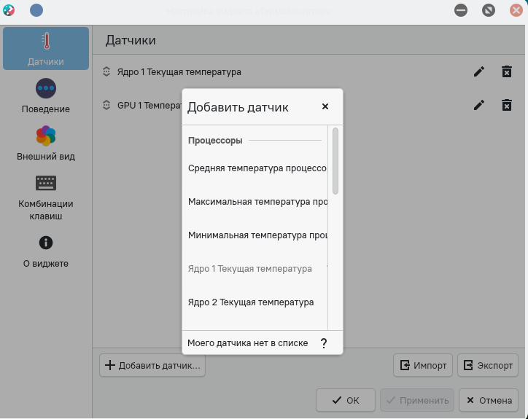Grab reorder handle of GPU 1 sensor
Image resolution: width=528 pixels, height=419 pixels.
point(106,106)
